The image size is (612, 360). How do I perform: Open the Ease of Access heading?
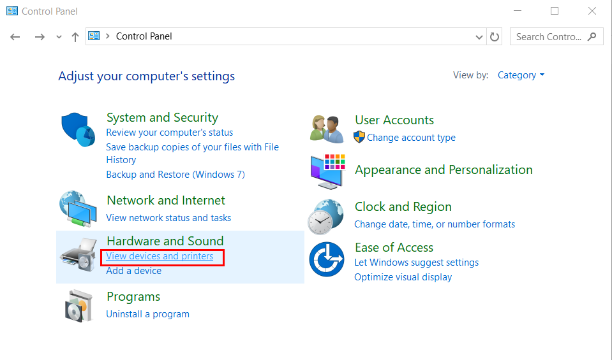tap(394, 247)
